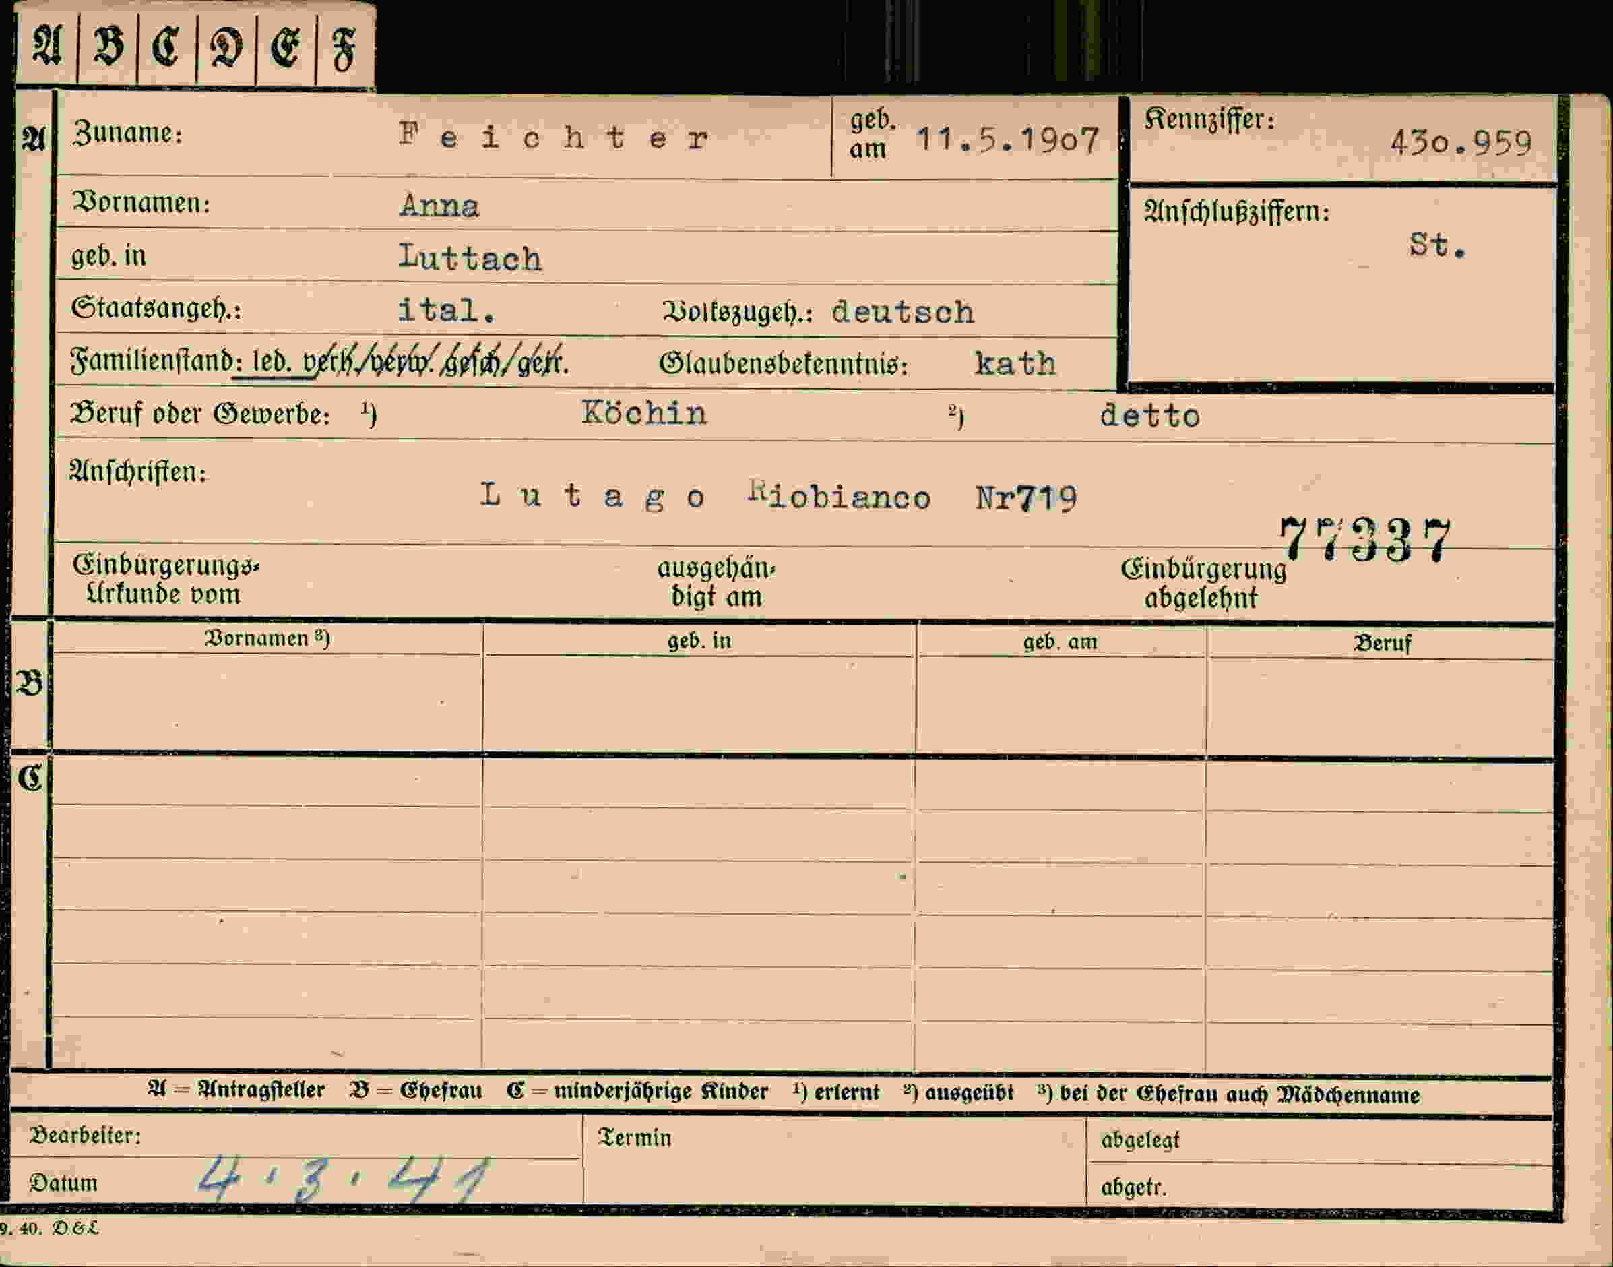
Task: Click the "ausgehändigt am" label
Action: click(x=716, y=582)
